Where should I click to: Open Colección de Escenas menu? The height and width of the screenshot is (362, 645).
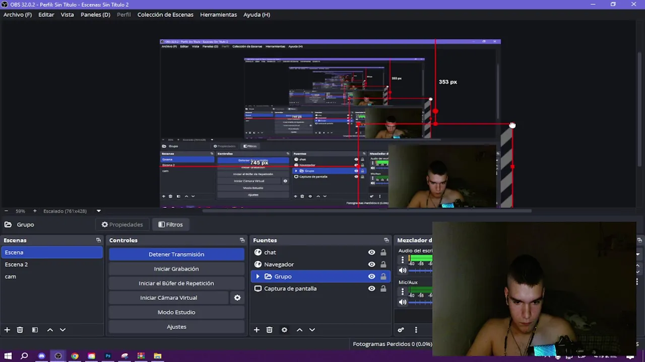tap(165, 15)
